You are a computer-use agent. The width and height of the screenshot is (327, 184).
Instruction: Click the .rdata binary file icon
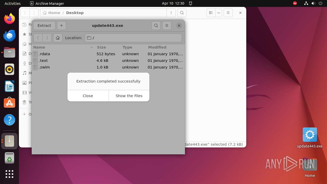coord(35,54)
